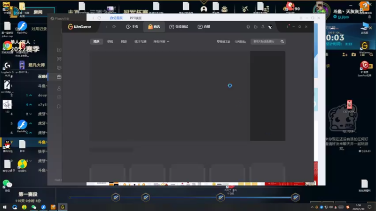Click the refresh icon in the rear white window
Viewport: 376px width, 211px height.
point(99,18)
